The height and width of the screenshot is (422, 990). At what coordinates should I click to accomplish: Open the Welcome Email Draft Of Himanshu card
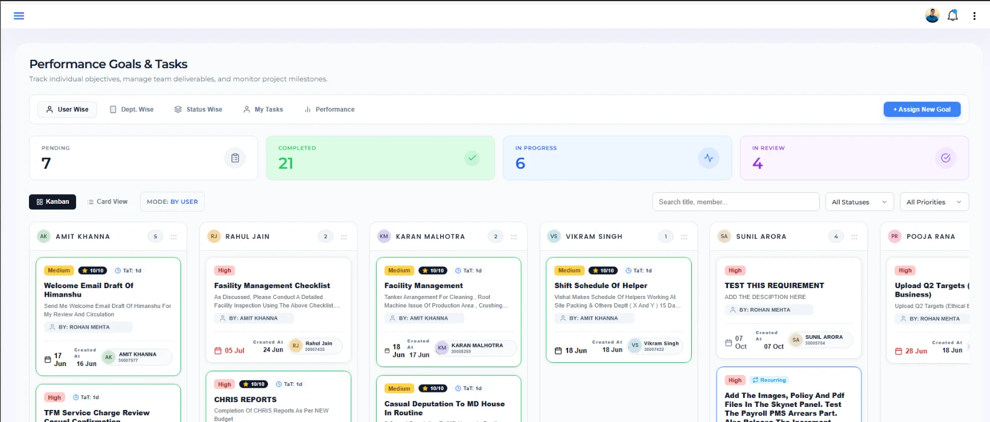click(x=108, y=316)
